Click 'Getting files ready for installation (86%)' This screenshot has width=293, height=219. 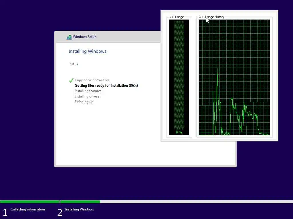[x=106, y=86]
